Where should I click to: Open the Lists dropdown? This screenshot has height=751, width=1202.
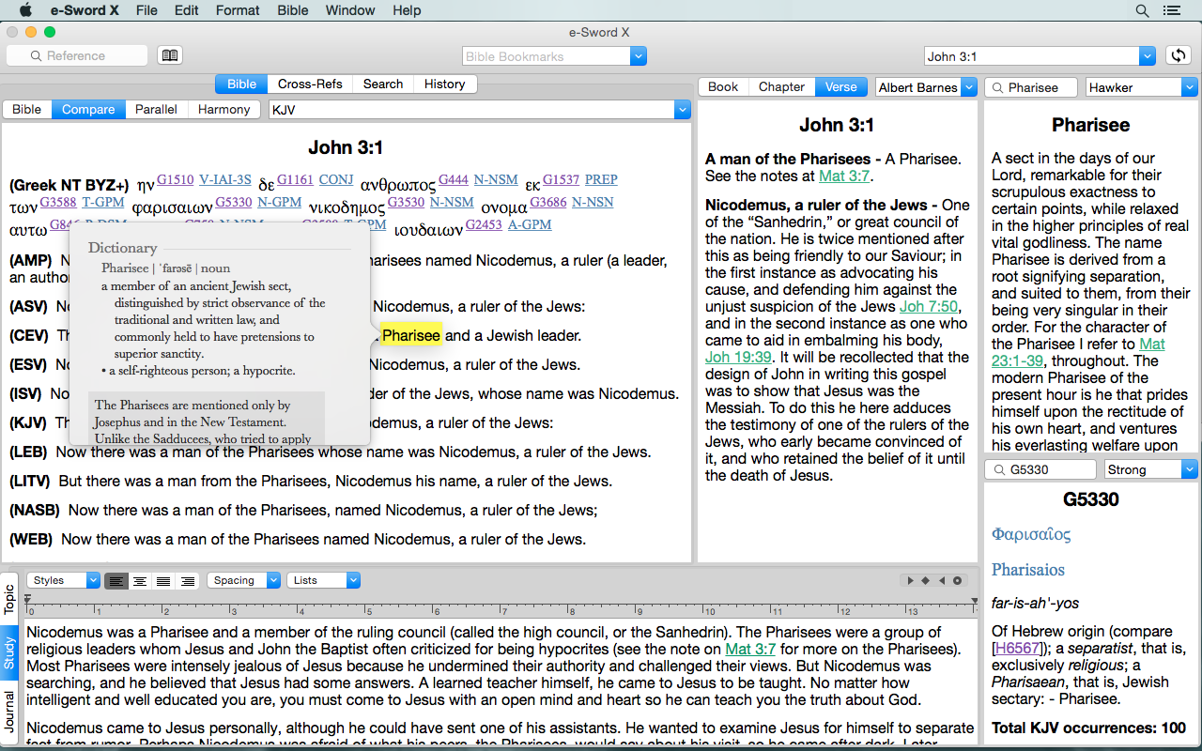pos(323,580)
